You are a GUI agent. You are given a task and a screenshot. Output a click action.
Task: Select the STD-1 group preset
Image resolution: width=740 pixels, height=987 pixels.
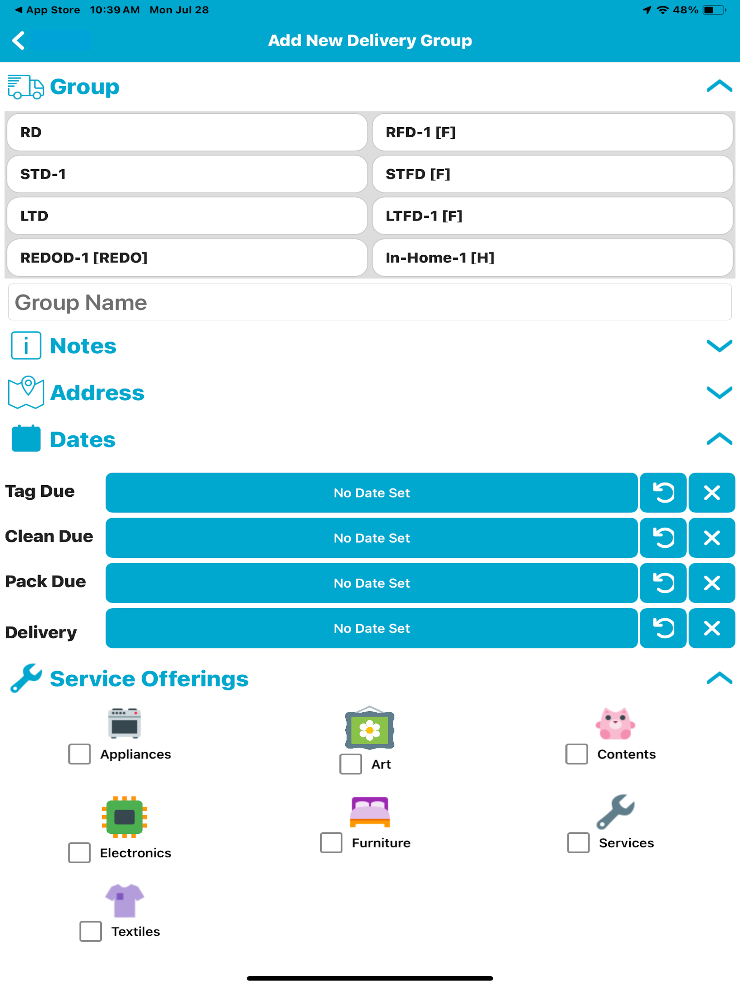pos(187,174)
